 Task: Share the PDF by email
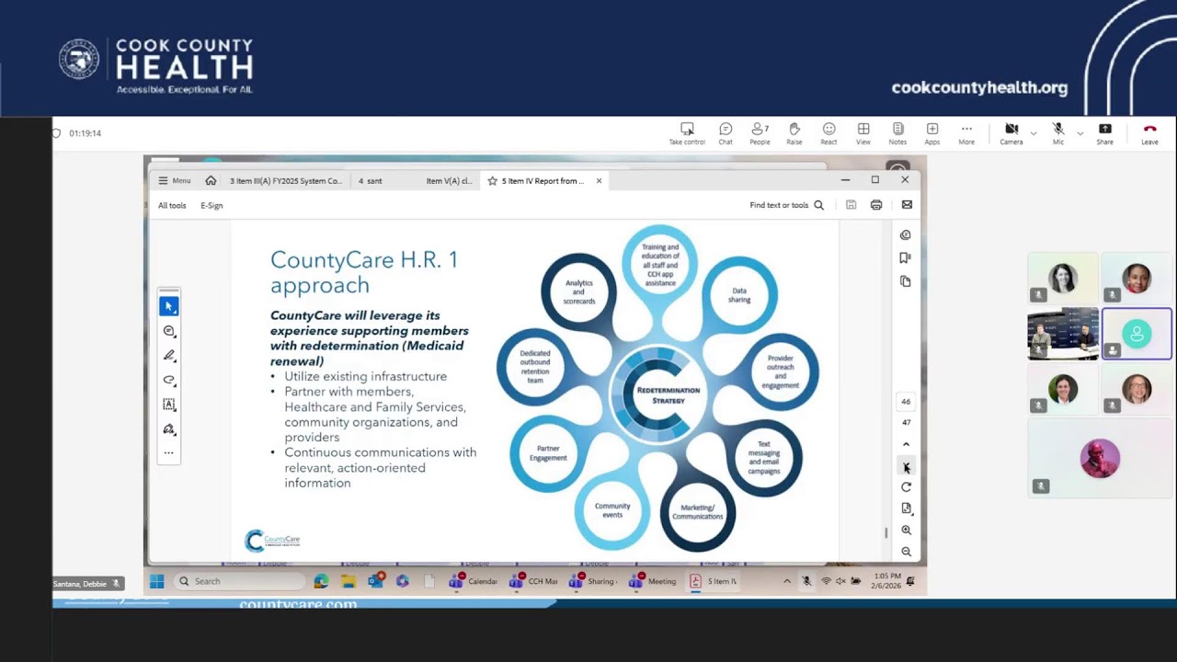tap(907, 205)
